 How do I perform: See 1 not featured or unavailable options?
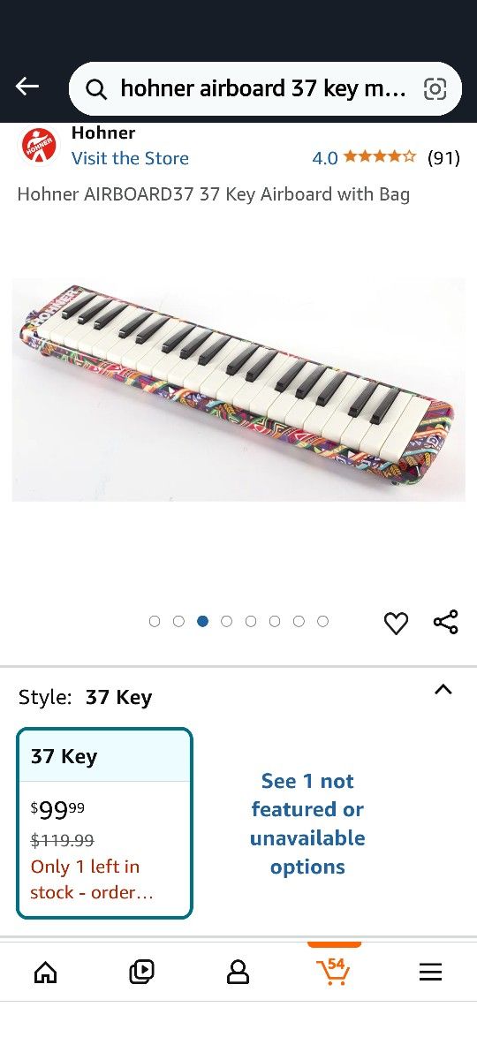point(307,823)
